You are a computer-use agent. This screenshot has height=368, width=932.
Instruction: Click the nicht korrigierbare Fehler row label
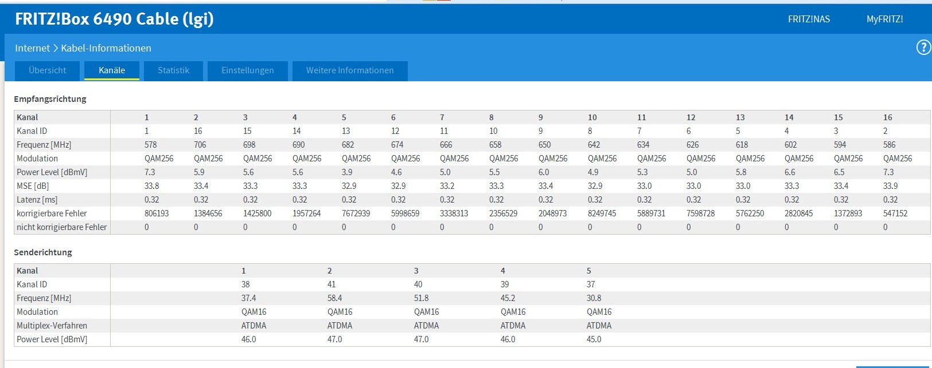(x=61, y=227)
